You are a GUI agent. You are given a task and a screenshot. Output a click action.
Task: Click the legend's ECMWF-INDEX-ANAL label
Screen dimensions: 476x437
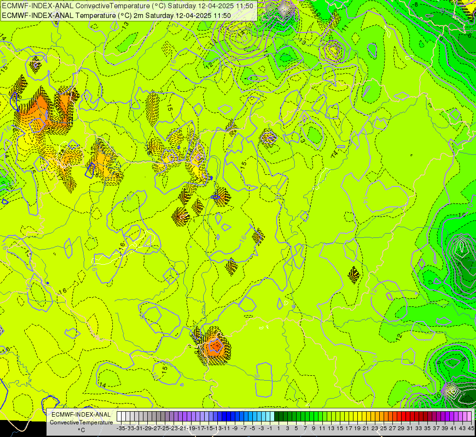(x=81, y=415)
